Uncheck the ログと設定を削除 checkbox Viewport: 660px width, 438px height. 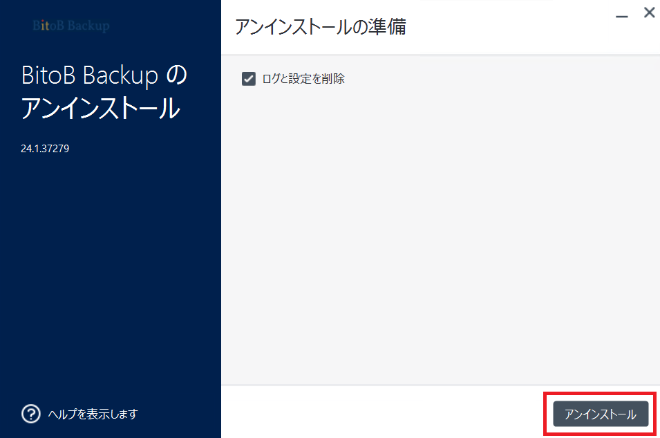coord(248,78)
